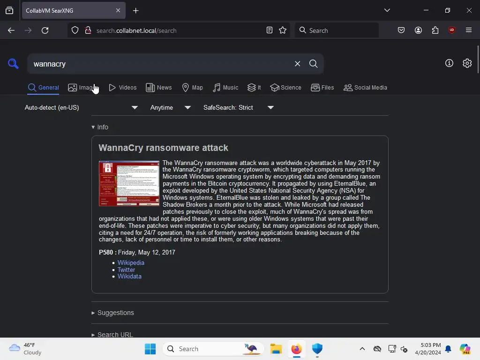
Task: Click the tracking protection shield icon
Action: point(75,30)
